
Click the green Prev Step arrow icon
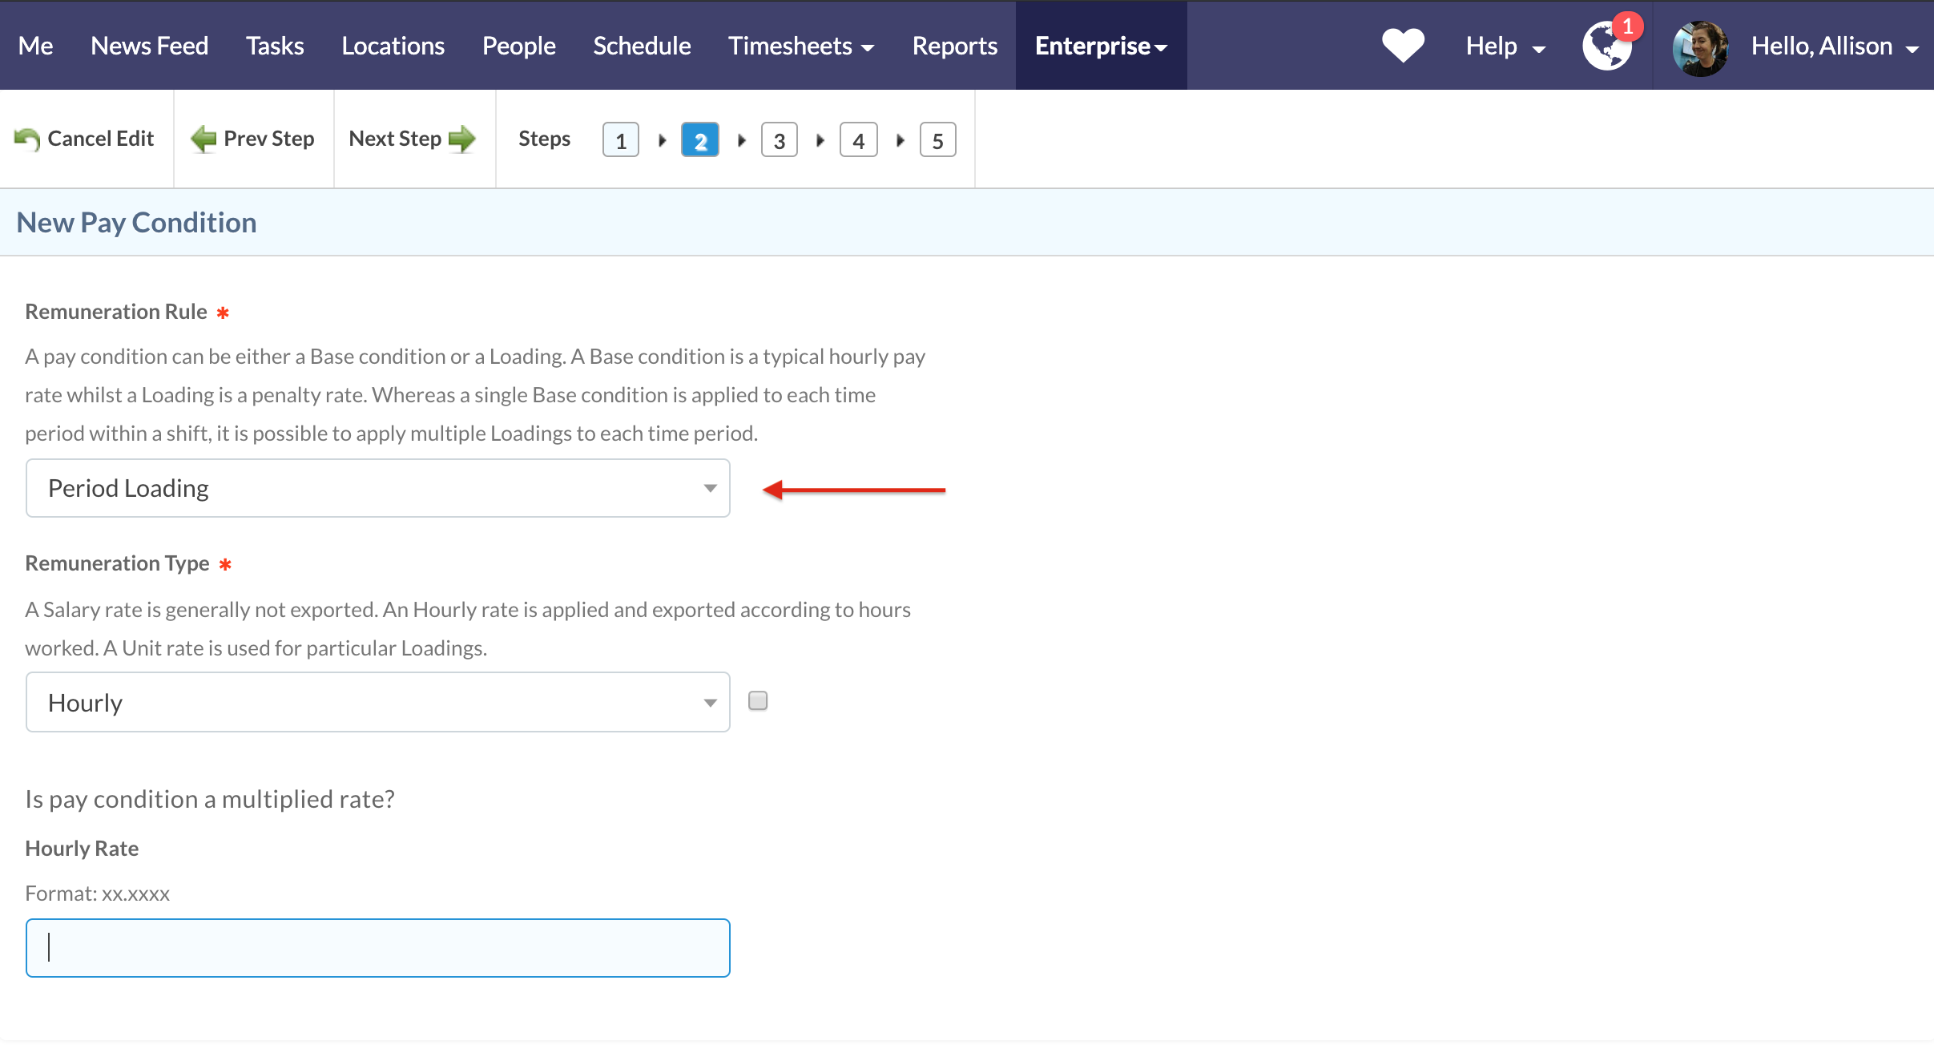click(203, 139)
